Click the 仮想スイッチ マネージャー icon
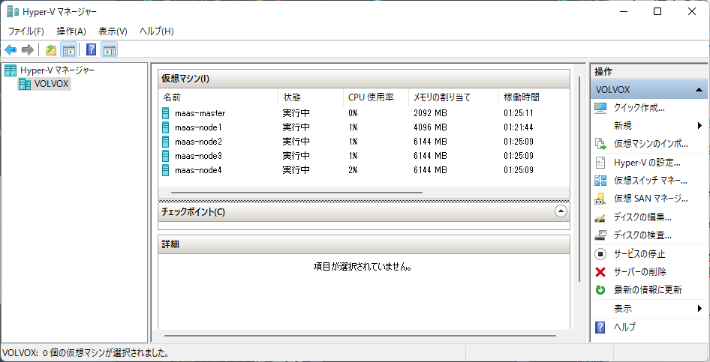Viewport: 710px width, 362px height. (x=600, y=181)
